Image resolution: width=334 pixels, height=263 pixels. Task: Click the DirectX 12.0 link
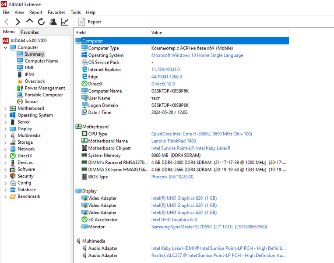[x=163, y=84]
